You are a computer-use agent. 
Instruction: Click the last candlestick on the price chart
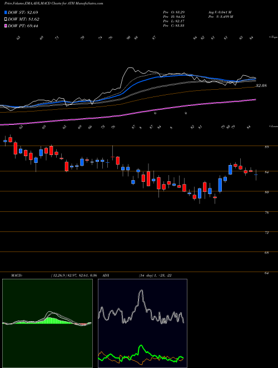click(x=256, y=175)
